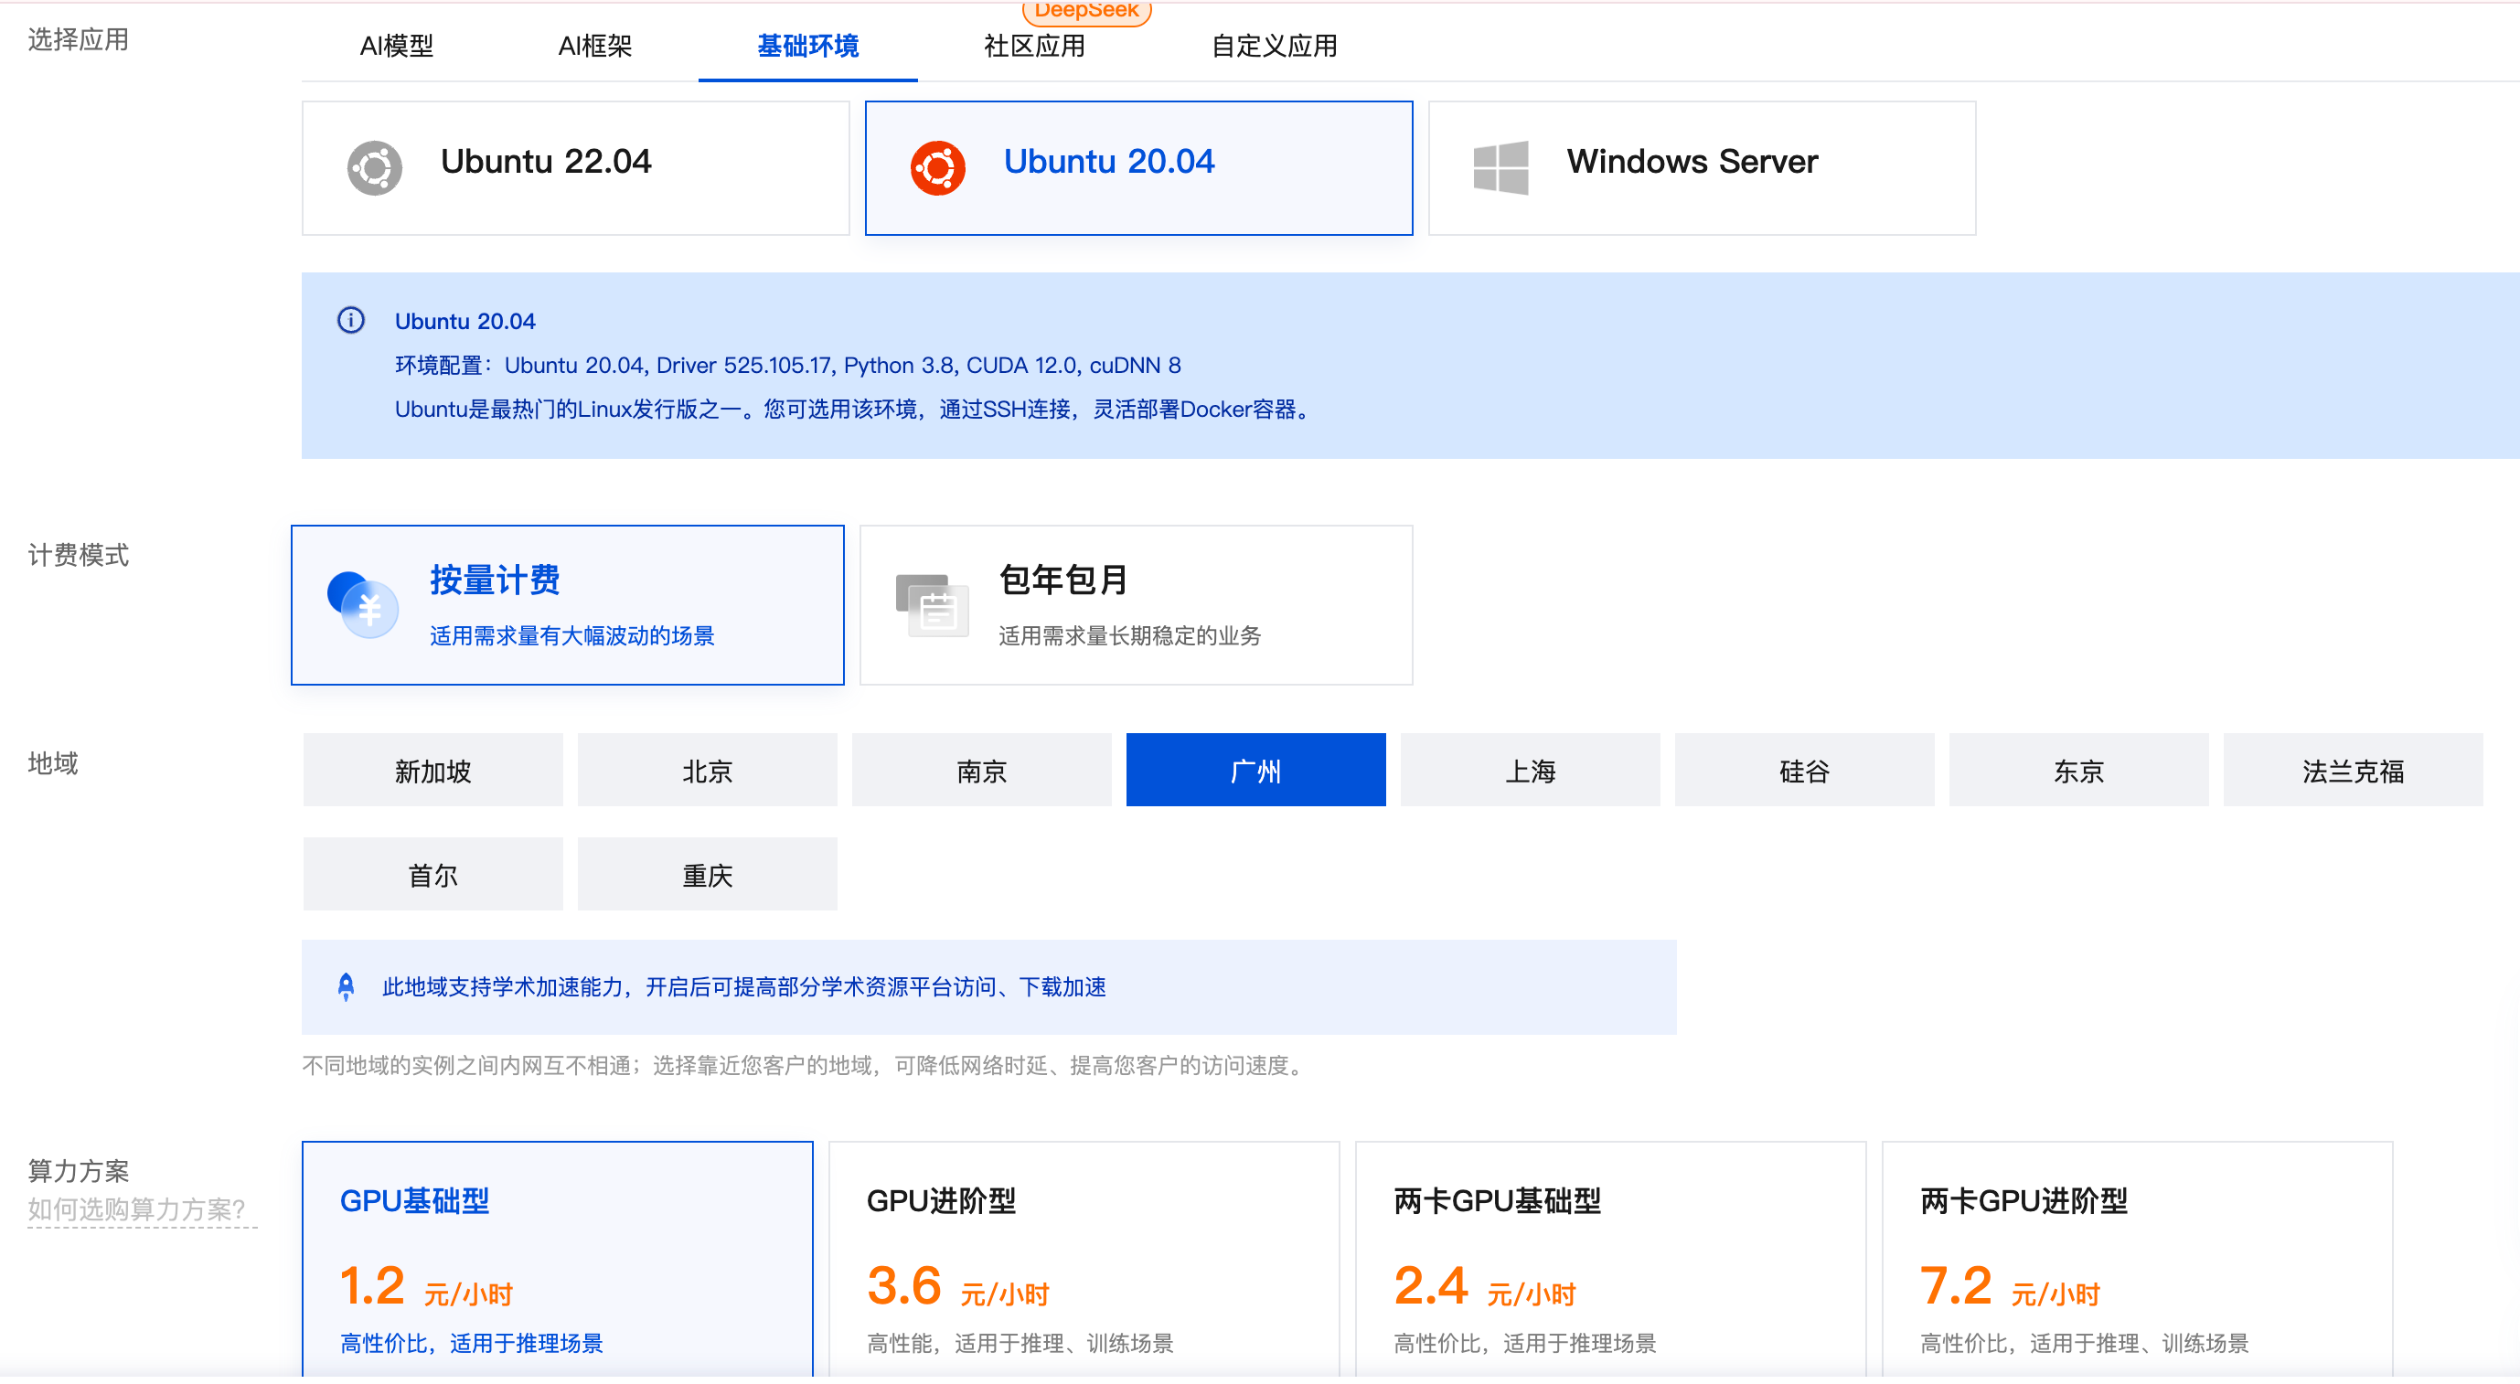Viewport: 2520px width, 1384px height.
Task: Select 包年包月 billing mode
Action: 1136,605
